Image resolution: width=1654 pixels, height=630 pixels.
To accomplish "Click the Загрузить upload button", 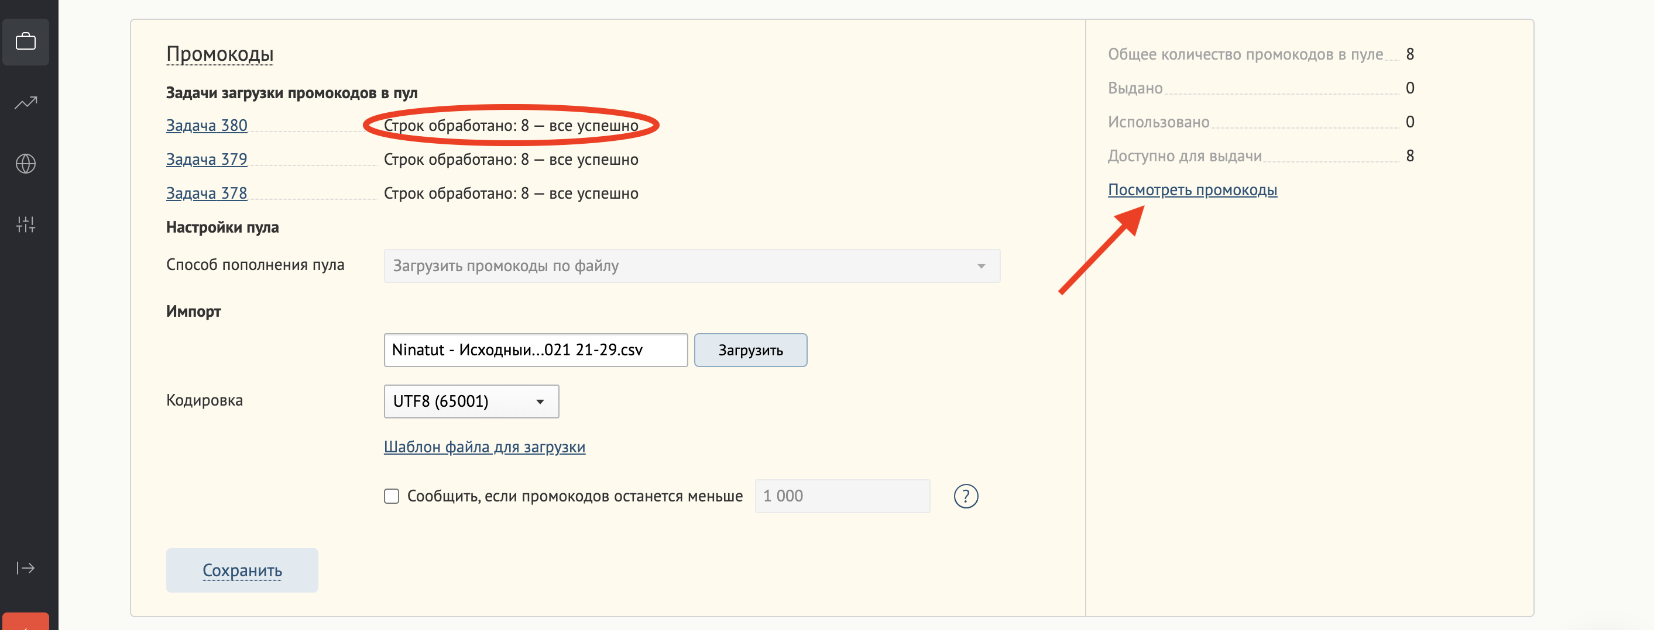I will [750, 350].
